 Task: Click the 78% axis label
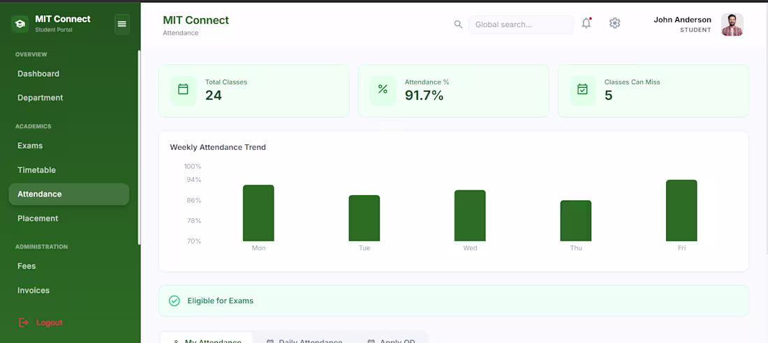(x=194, y=221)
